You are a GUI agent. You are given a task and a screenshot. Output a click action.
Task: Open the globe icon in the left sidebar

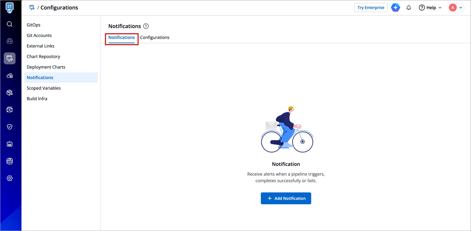coord(10,41)
